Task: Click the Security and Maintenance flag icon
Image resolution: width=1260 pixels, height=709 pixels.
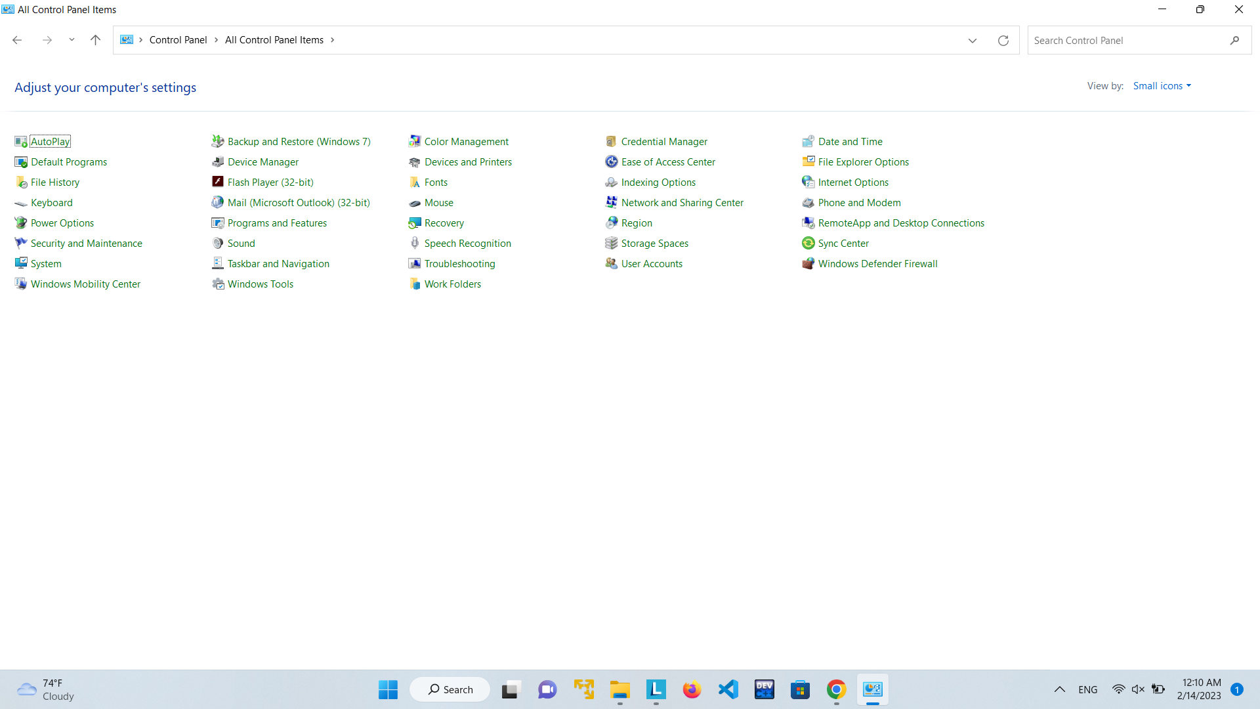Action: [x=20, y=243]
